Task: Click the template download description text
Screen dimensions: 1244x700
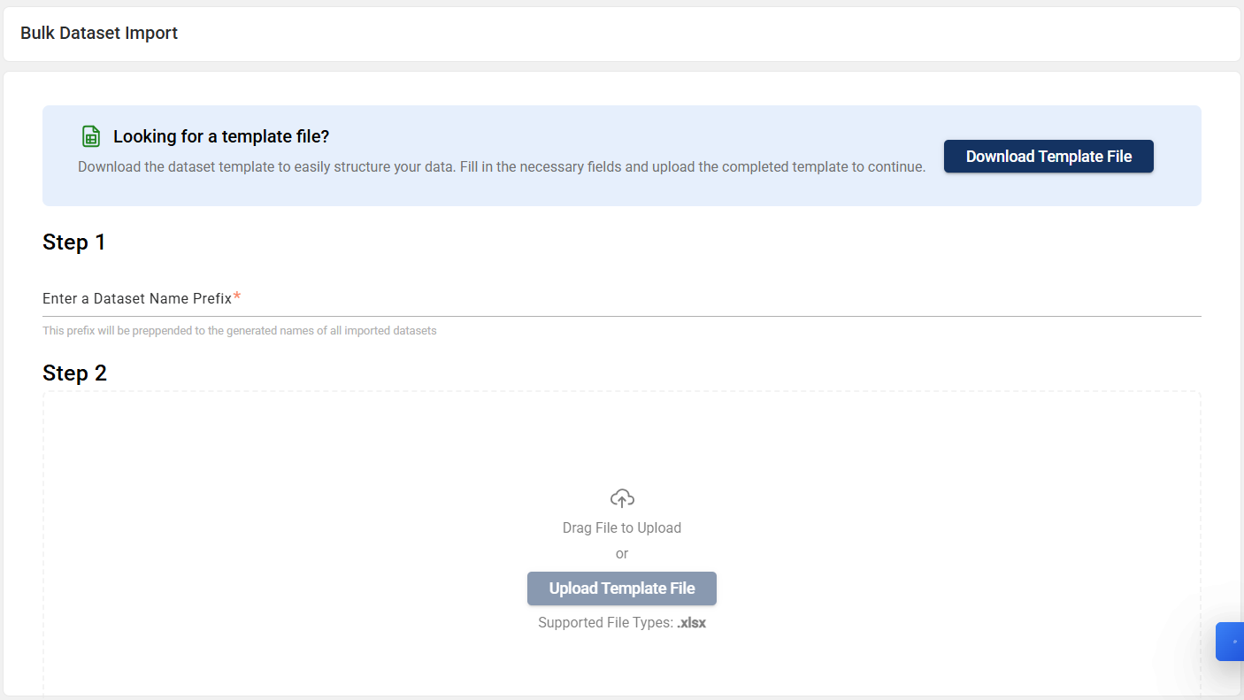Action: tap(502, 167)
